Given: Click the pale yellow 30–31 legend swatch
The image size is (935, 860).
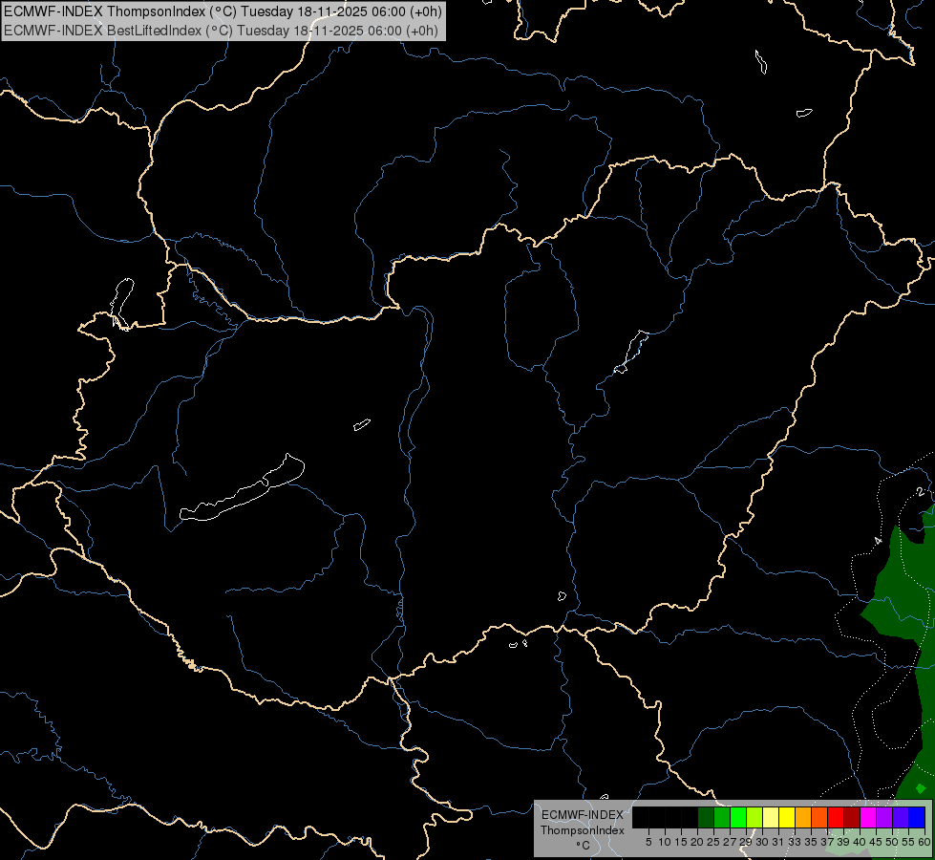Looking at the screenshot, I should (x=771, y=817).
